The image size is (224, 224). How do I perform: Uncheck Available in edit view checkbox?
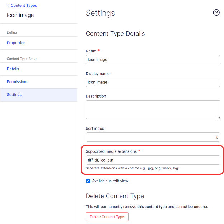coord(88,181)
